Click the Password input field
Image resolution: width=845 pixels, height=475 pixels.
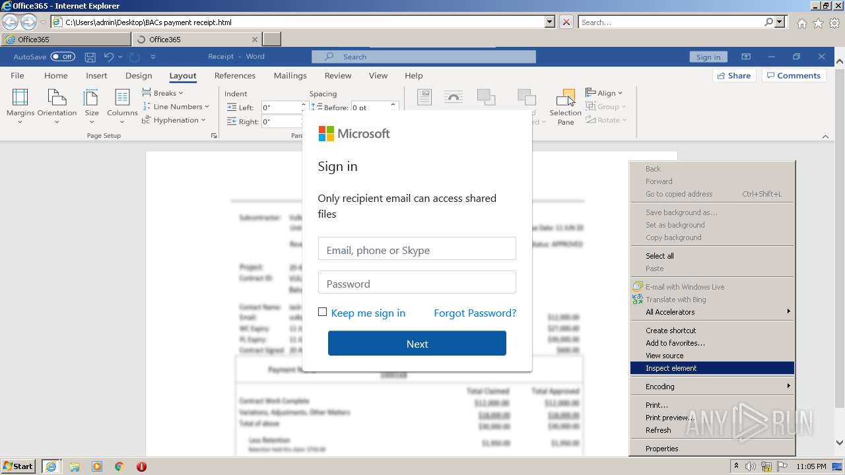pos(417,282)
